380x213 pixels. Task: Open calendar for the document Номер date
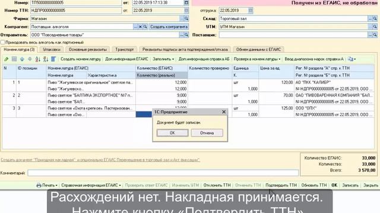(x=186, y=2)
